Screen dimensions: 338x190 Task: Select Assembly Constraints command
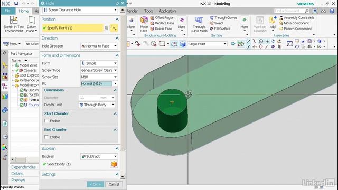297,17
